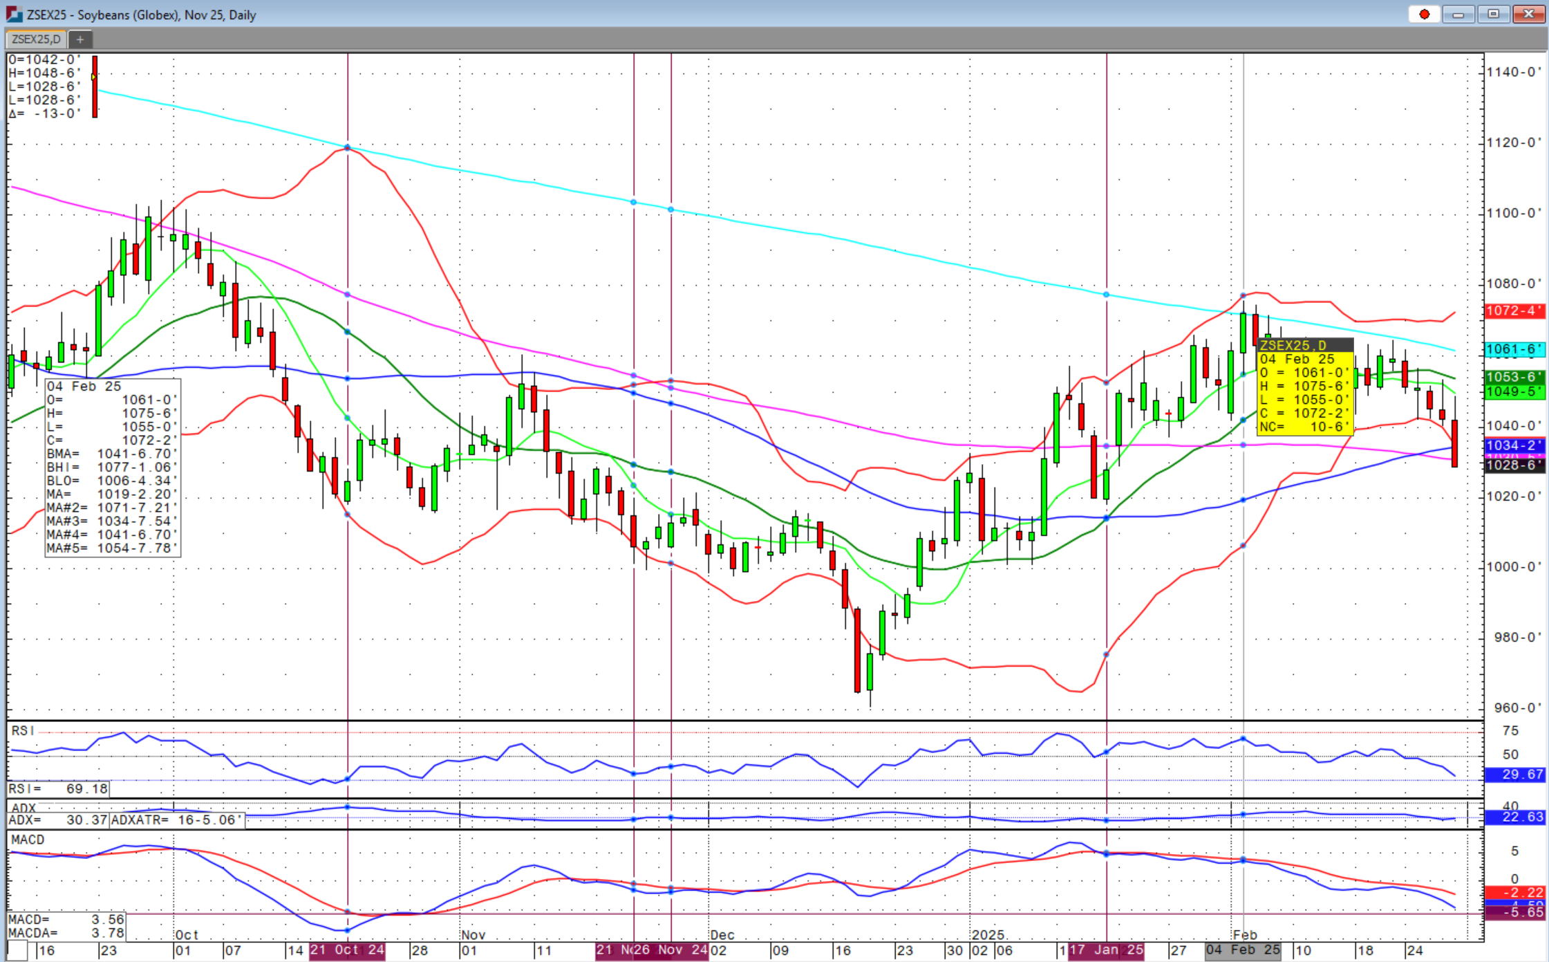Image resolution: width=1549 pixels, height=962 pixels.
Task: Click the ADX study label
Action: pyautogui.click(x=24, y=808)
